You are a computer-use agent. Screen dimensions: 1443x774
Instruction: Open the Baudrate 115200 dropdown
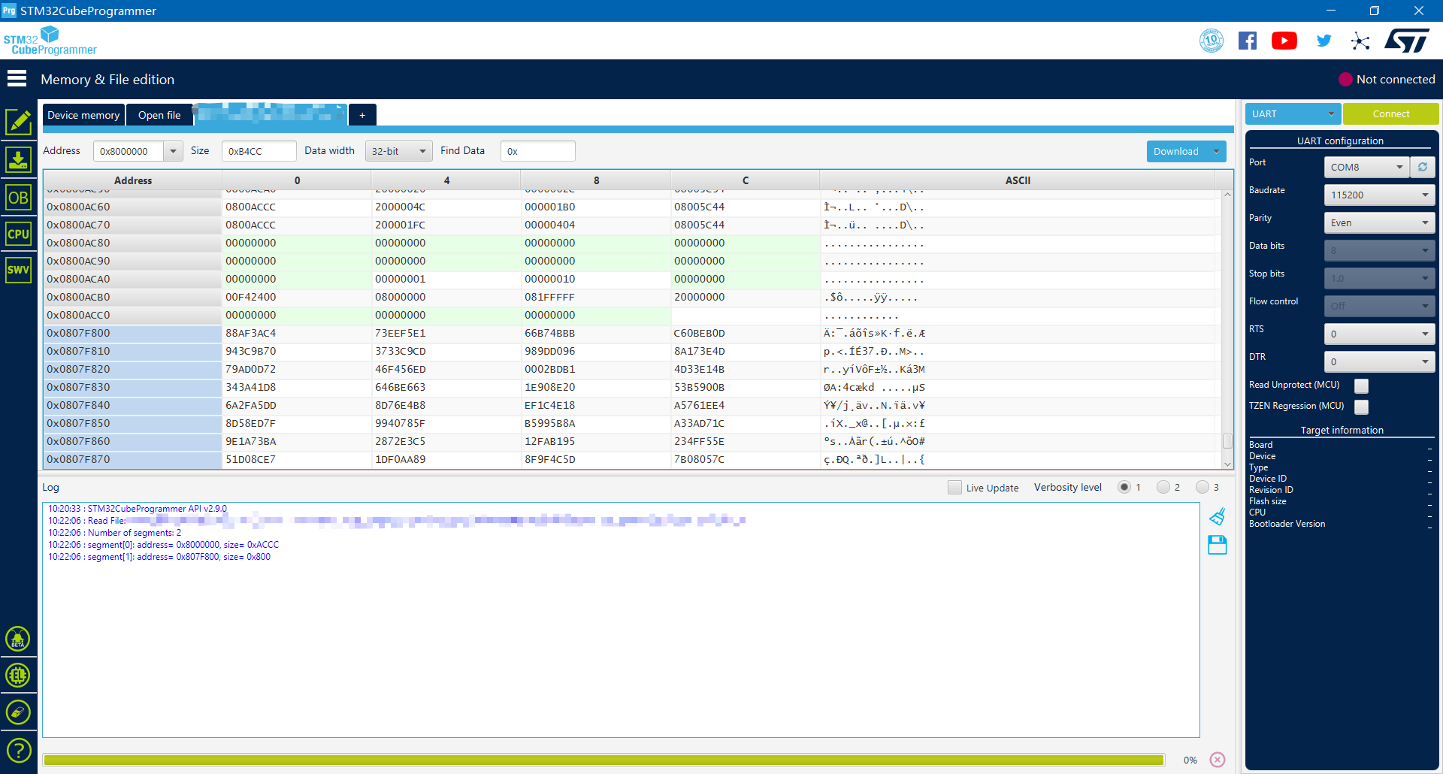1379,195
